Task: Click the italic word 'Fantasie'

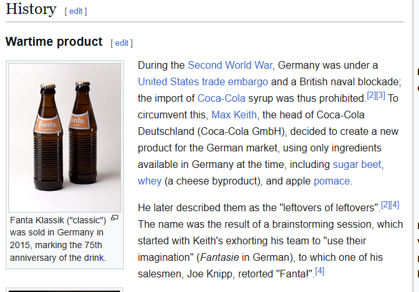Action: coord(219,258)
